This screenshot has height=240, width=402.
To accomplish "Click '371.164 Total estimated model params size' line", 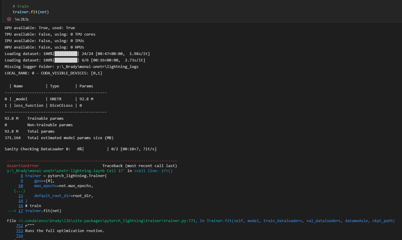I will 59,138.
